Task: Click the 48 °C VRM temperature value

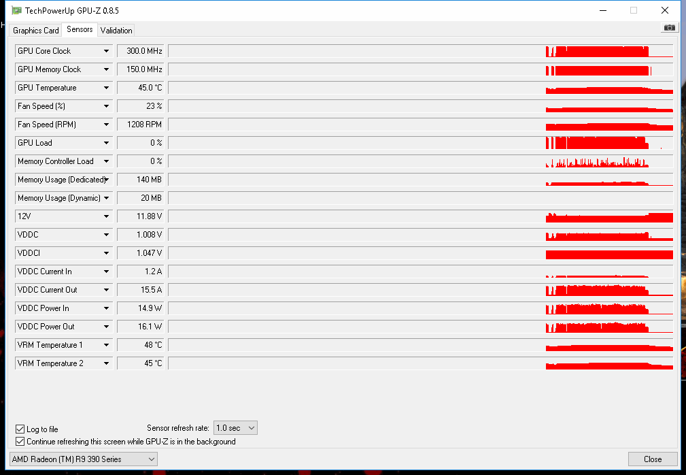Action: click(141, 345)
